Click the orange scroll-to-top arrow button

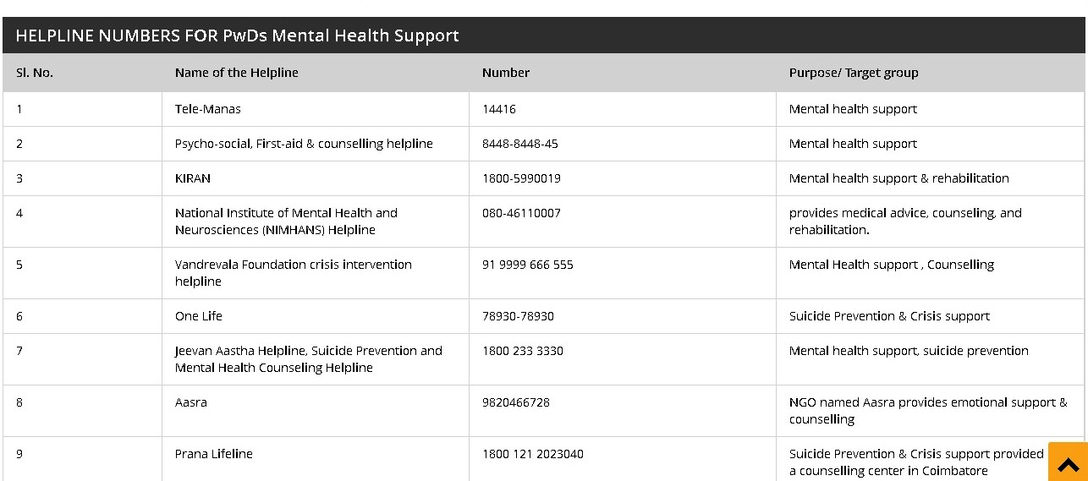point(1068,462)
